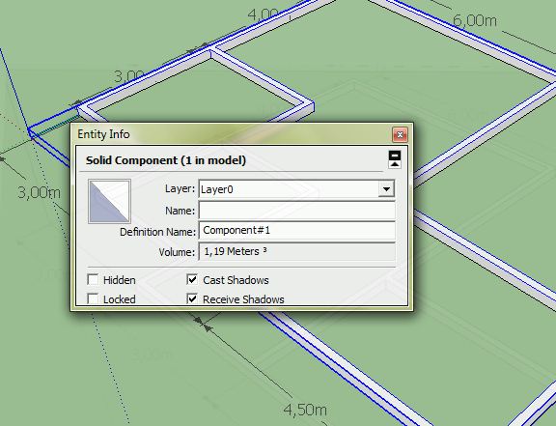Collapse details with the toggle arrow icon
The width and height of the screenshot is (556, 426).
tap(395, 159)
